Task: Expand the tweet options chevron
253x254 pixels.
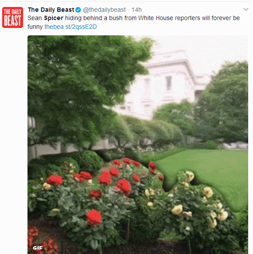Action: click(x=246, y=10)
